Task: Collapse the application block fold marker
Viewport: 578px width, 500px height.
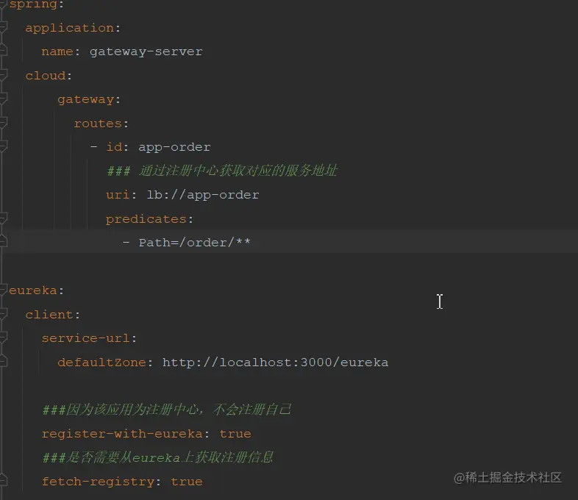Action: pos(4,27)
